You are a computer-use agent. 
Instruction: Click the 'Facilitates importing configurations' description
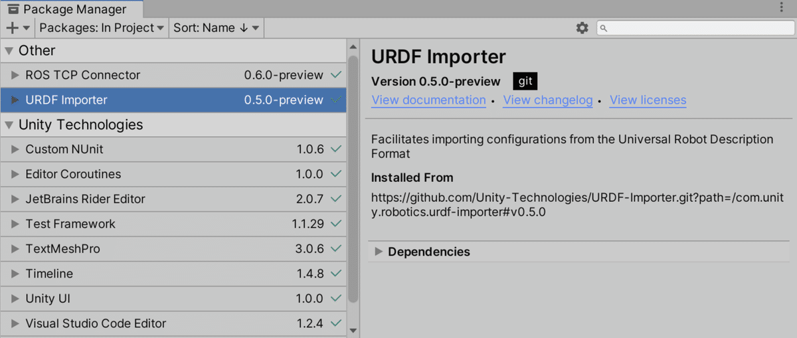point(573,146)
